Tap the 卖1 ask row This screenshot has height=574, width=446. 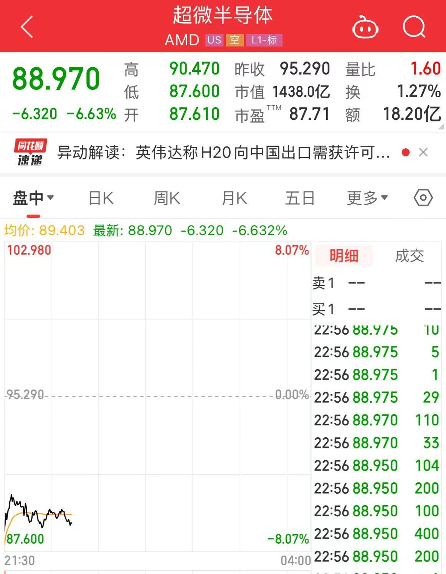coord(377,283)
